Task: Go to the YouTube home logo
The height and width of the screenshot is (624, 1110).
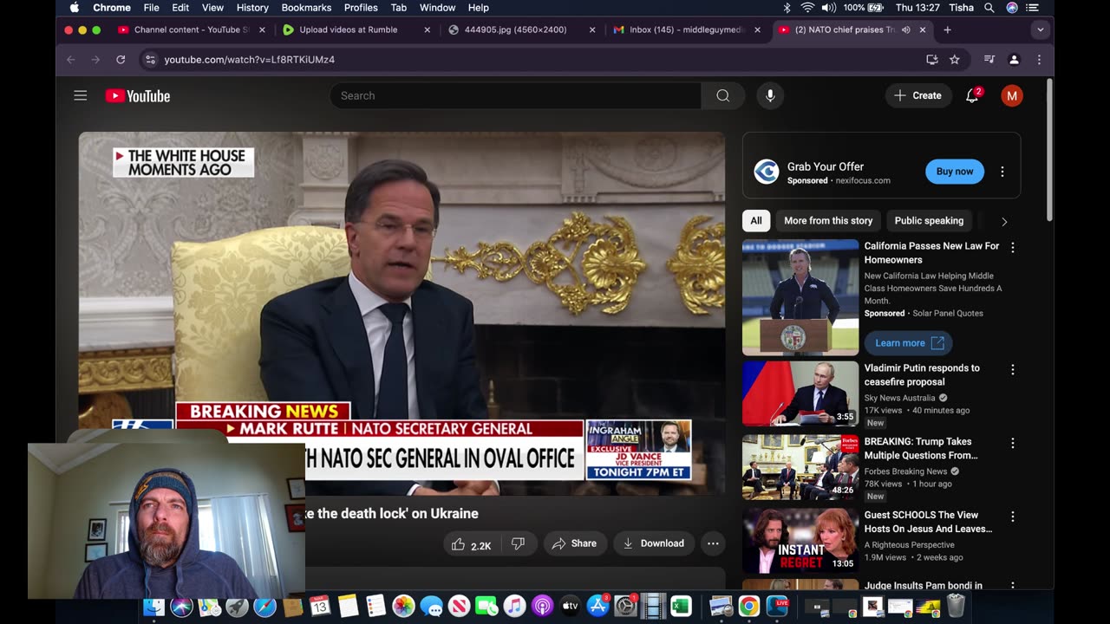Action: pyautogui.click(x=138, y=95)
